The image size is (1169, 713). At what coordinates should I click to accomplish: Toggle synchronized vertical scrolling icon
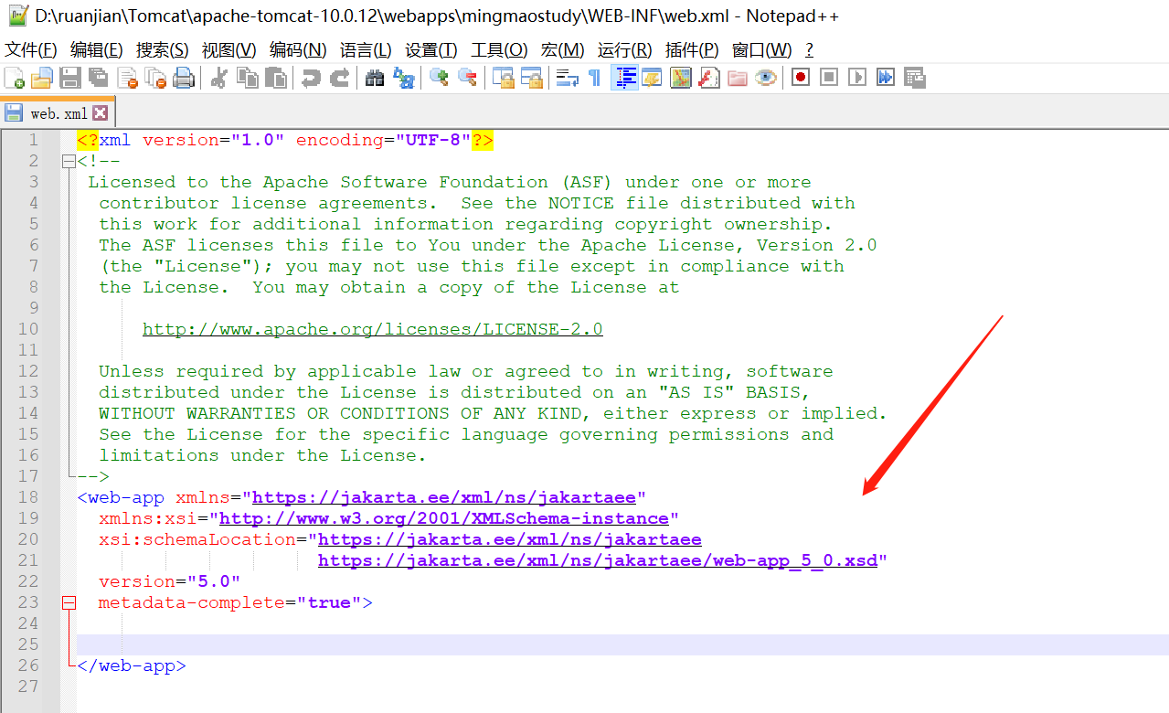(503, 78)
